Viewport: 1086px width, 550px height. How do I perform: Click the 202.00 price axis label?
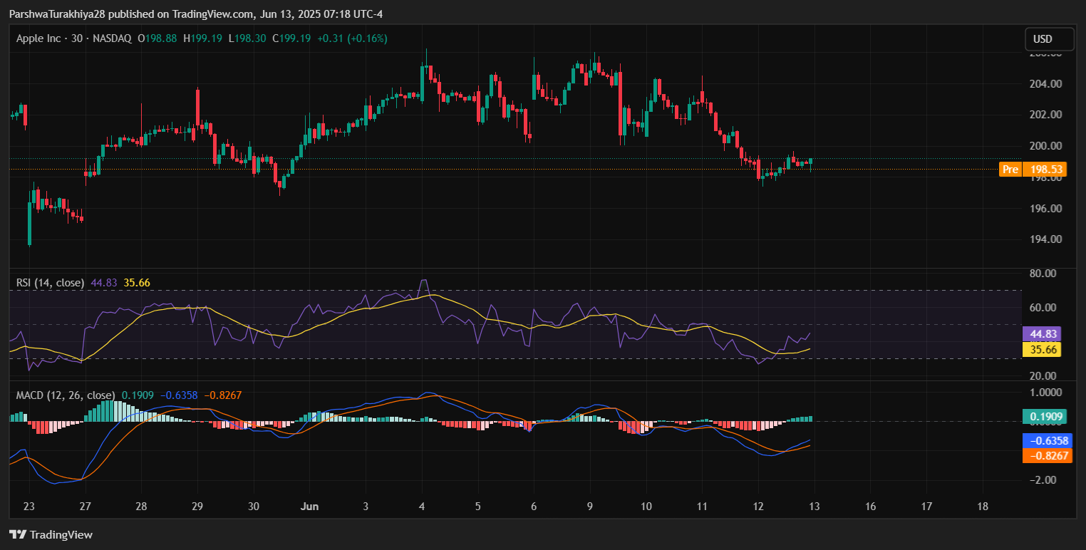point(1045,115)
